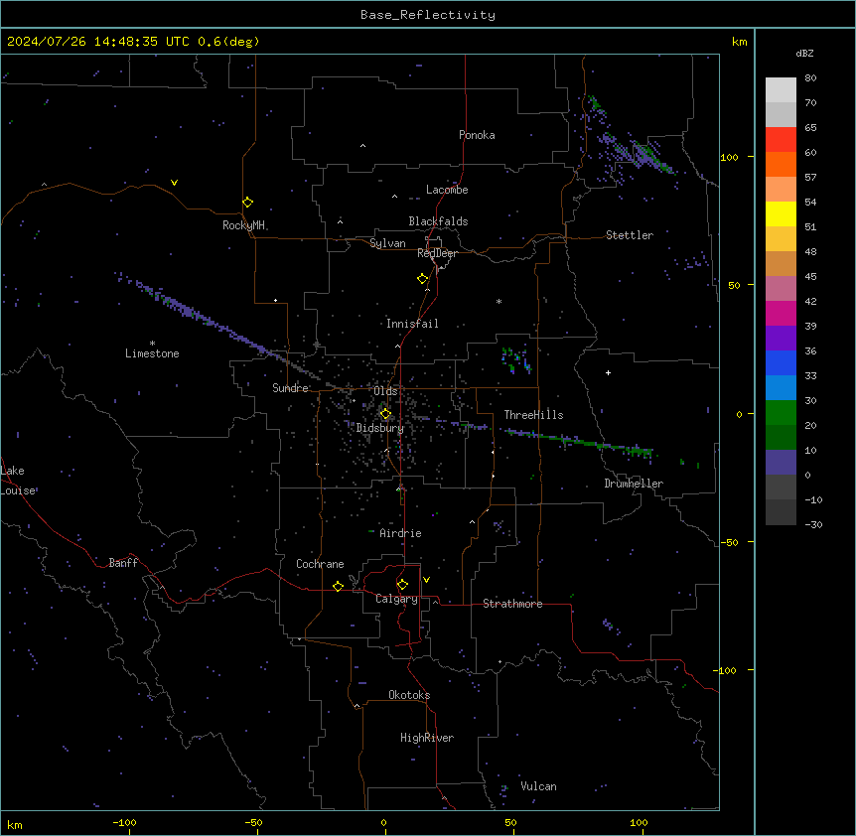
Task: Click the RockyMH label
Action: tap(243, 225)
